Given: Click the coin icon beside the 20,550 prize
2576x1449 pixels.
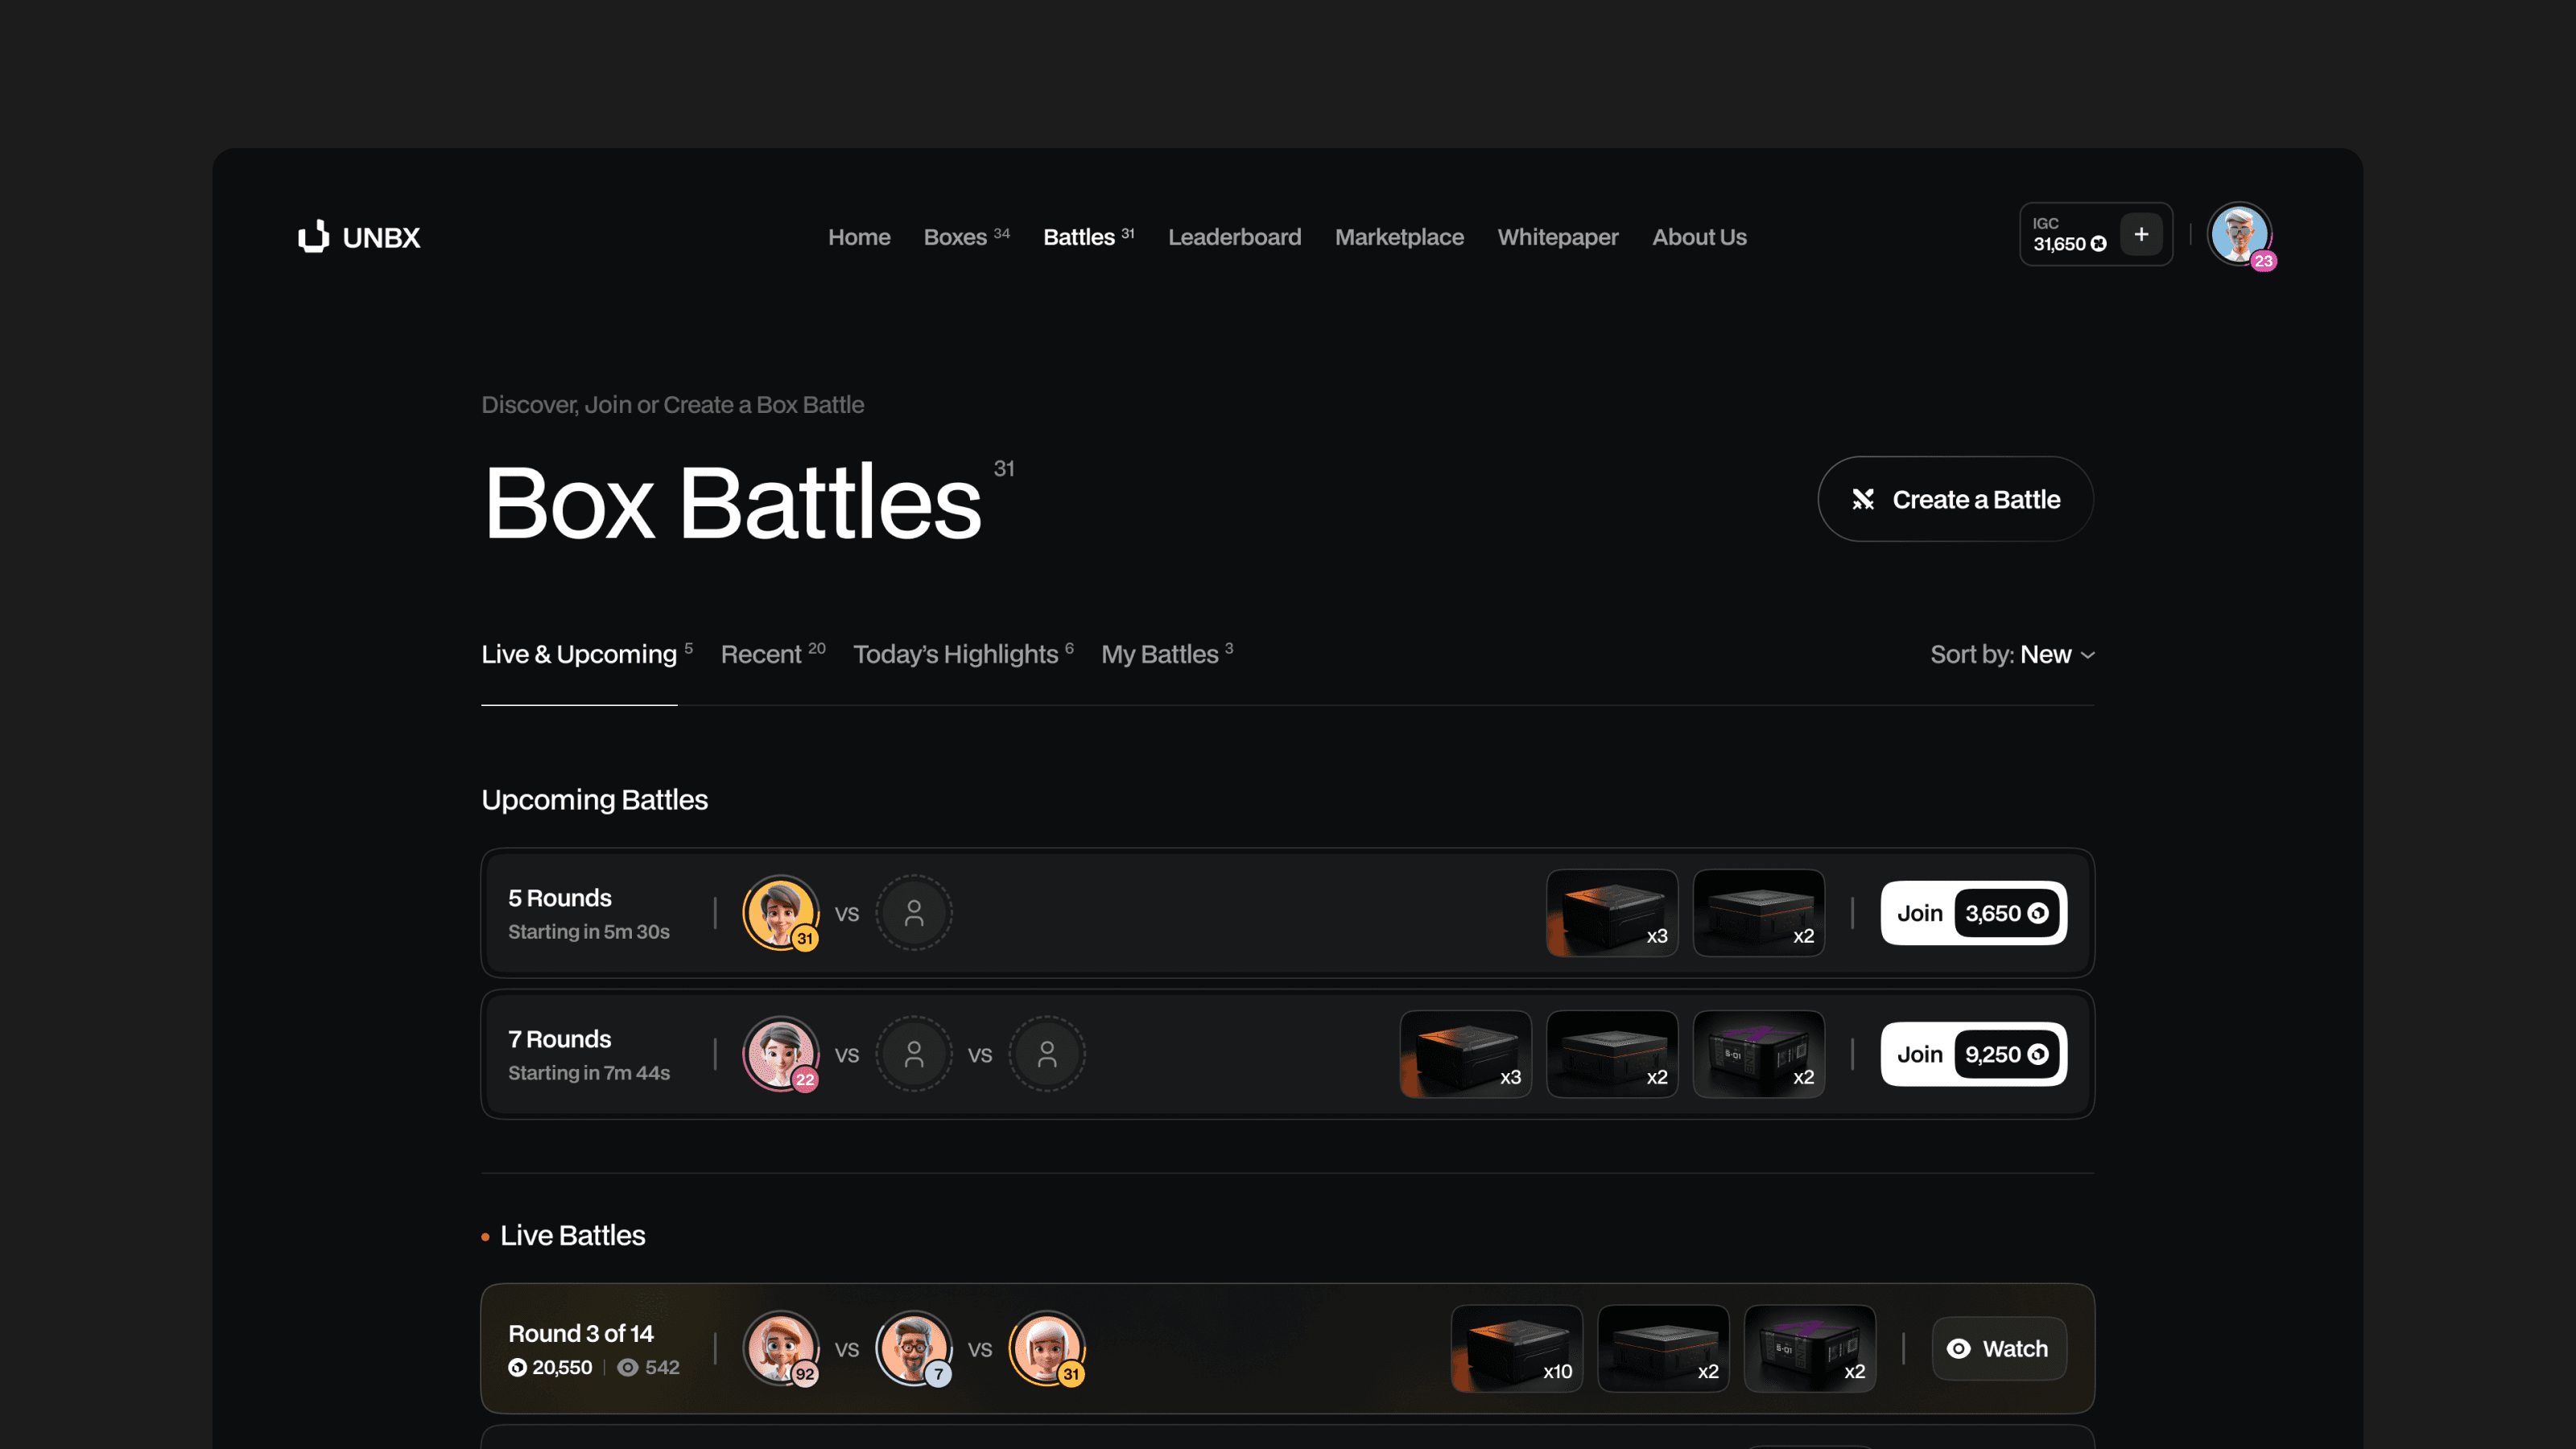Looking at the screenshot, I should coord(517,1367).
